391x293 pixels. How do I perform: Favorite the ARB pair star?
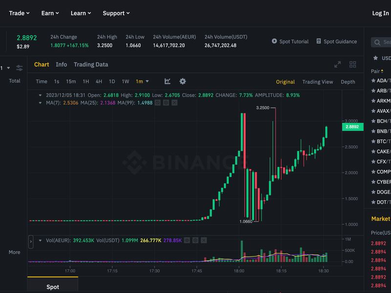pos(373,91)
